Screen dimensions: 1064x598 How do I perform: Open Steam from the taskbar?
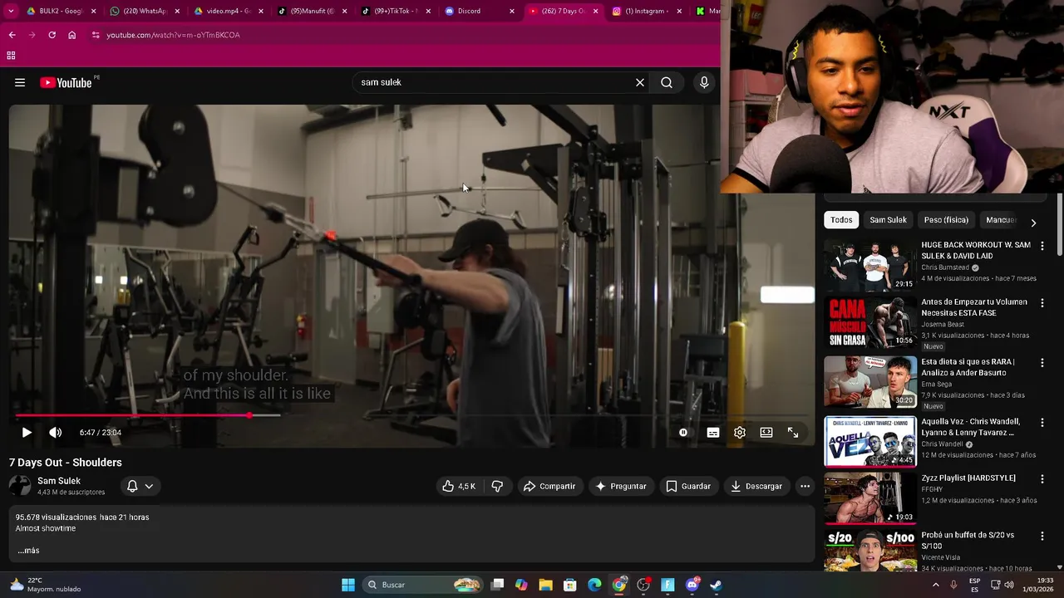716,585
